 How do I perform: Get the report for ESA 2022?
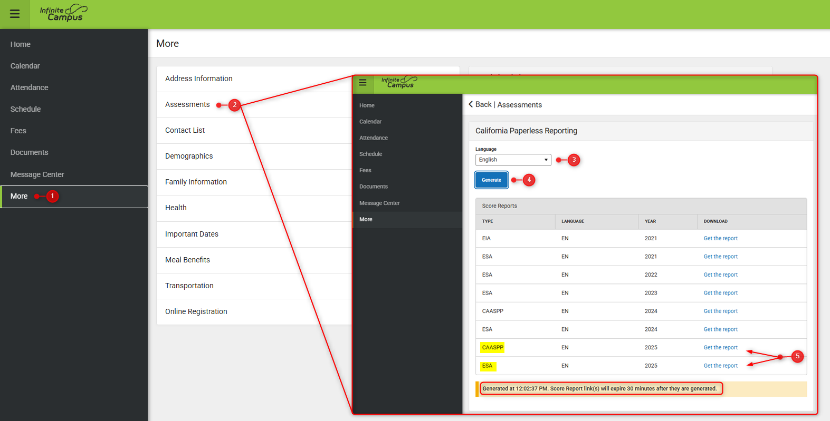click(721, 275)
